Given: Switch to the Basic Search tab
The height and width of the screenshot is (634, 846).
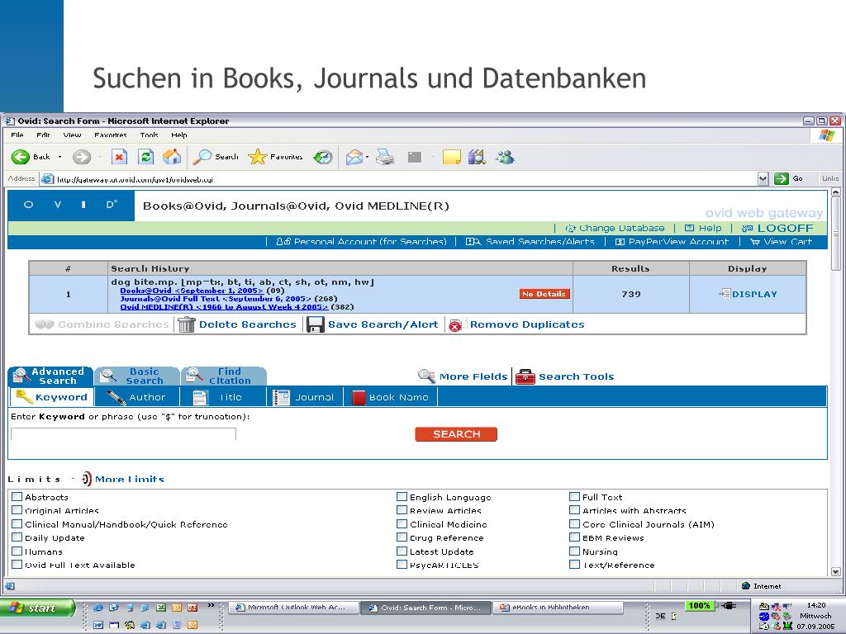Looking at the screenshot, I should 137,376.
